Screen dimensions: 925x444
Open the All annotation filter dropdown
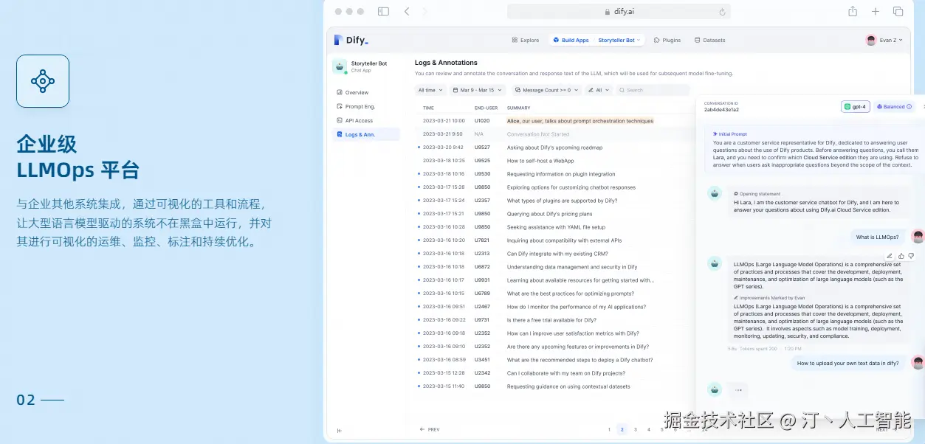tap(599, 90)
